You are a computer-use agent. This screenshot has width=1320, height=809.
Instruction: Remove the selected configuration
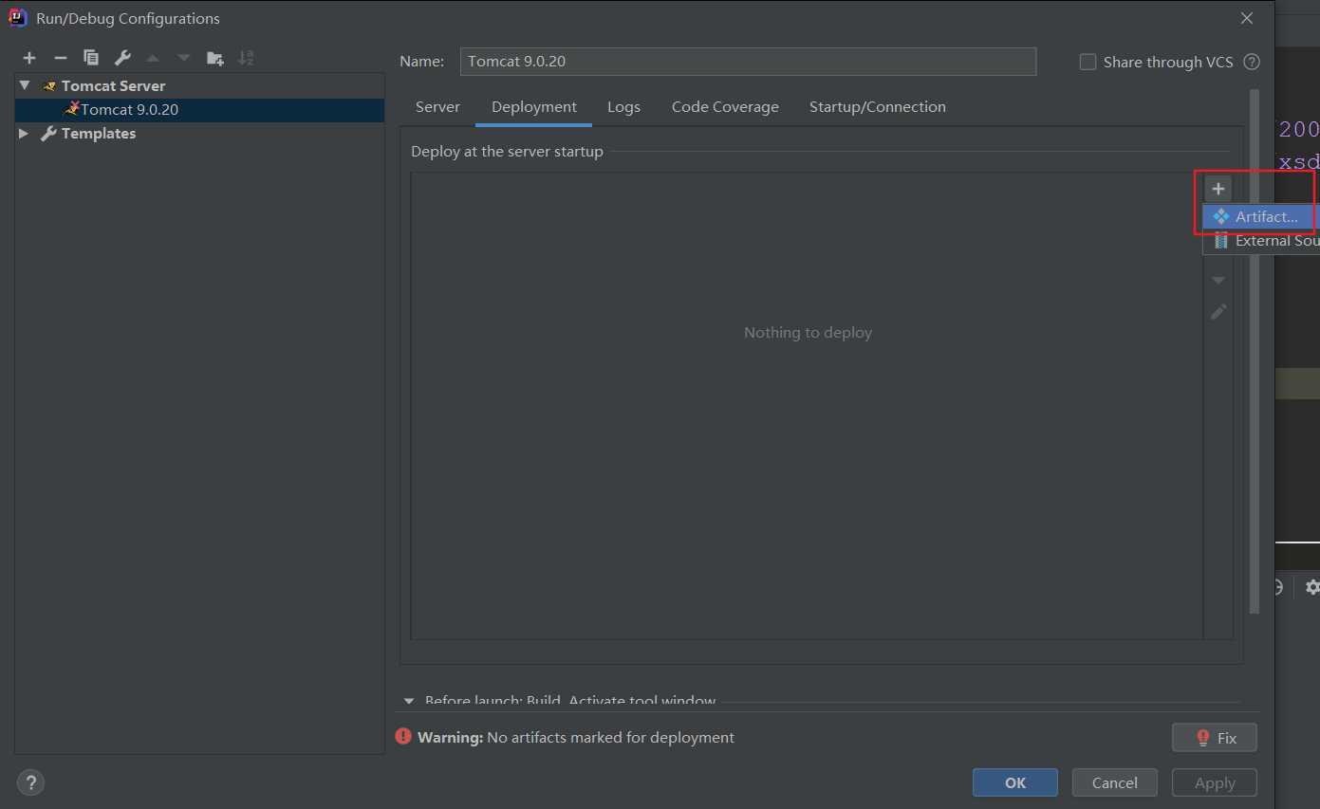[x=60, y=58]
